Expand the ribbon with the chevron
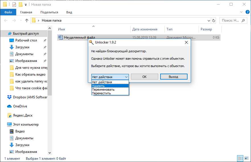The image size is (251, 162). pyautogui.click(x=241, y=12)
